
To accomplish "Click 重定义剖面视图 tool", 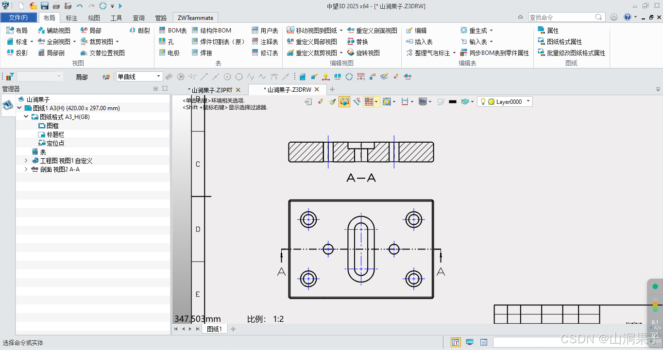I will [372, 30].
